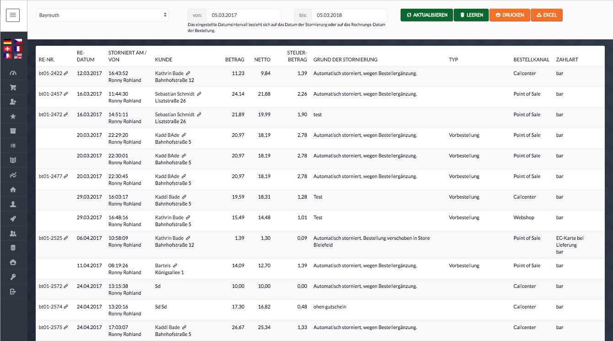Click customer 'Sd Sd'
613x341 pixels.
(x=161, y=307)
